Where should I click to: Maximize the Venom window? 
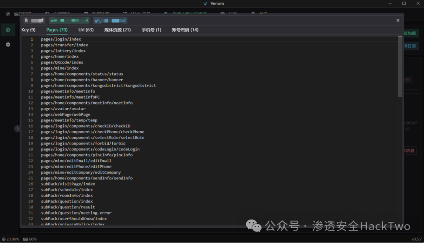404,4
